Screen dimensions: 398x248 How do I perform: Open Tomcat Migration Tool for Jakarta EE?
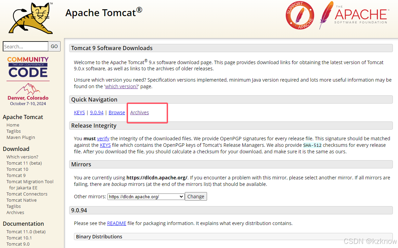pos(30,185)
